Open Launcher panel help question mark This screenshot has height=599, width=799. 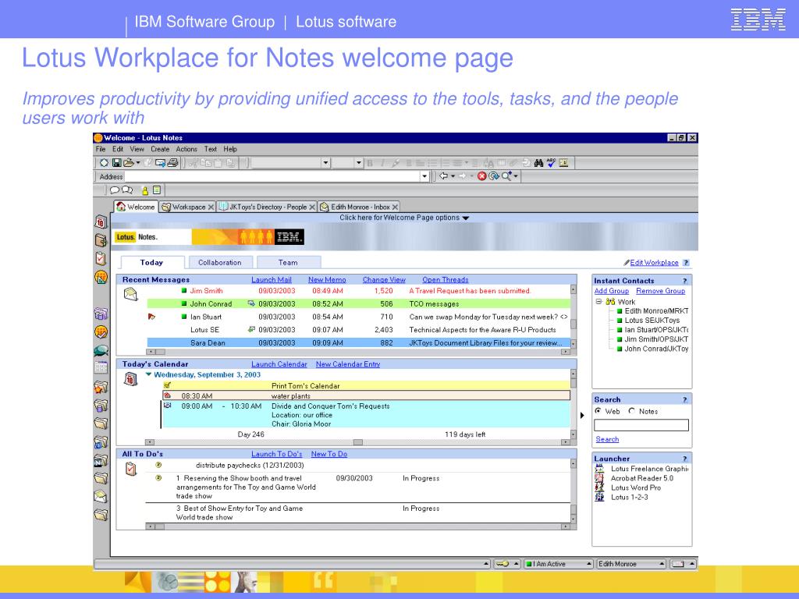(x=685, y=459)
